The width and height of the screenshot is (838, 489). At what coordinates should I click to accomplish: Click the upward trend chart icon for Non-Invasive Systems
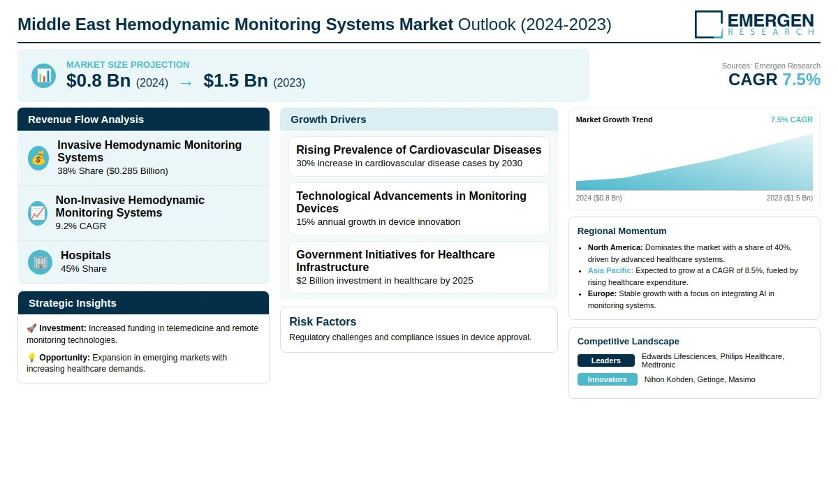[38, 213]
